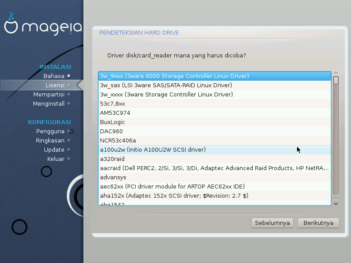This screenshot has height=263, width=351.
Task: Click the Pengguna step in the sidebar
Action: pyautogui.click(x=50, y=131)
